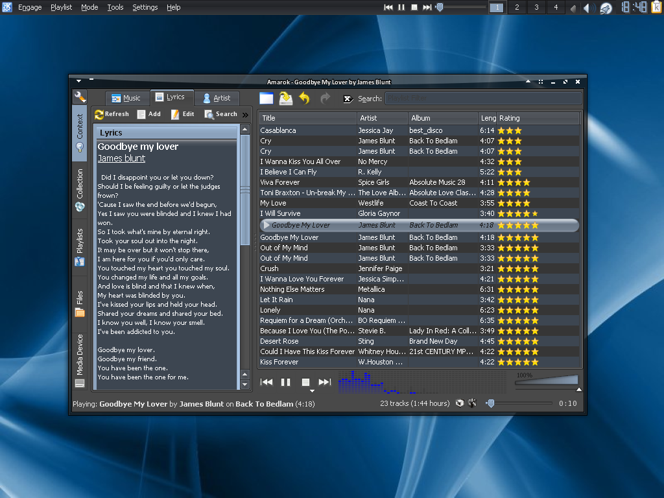The image size is (664, 498).
Task: Open the Tools menu
Action: (115, 7)
